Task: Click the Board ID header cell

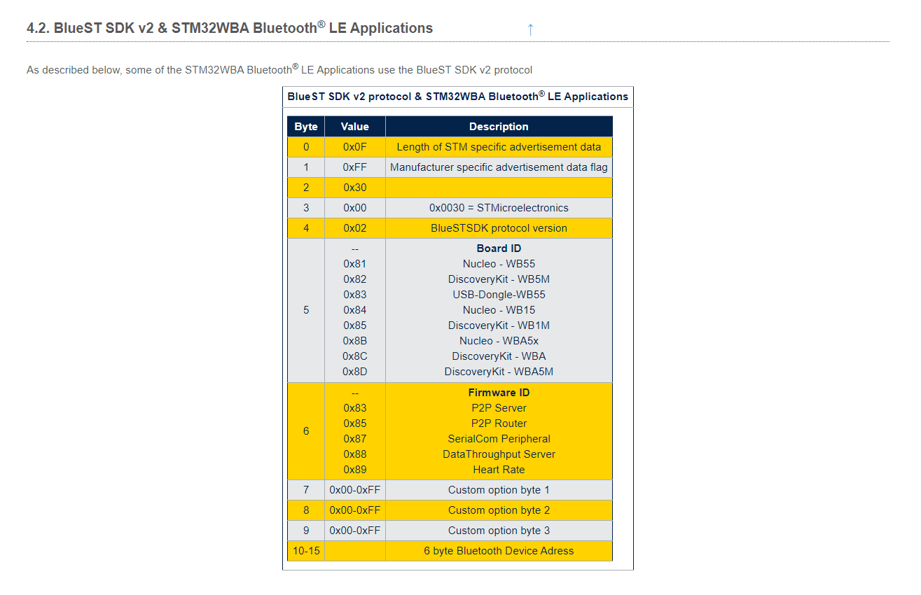Action: tap(499, 248)
